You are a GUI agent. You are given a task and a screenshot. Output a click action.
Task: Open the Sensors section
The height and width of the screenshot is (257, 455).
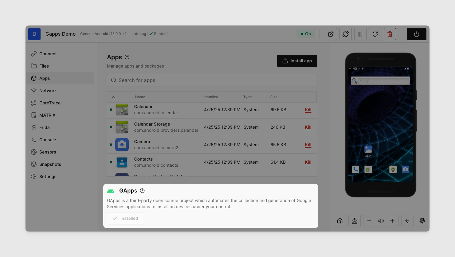tap(60, 152)
